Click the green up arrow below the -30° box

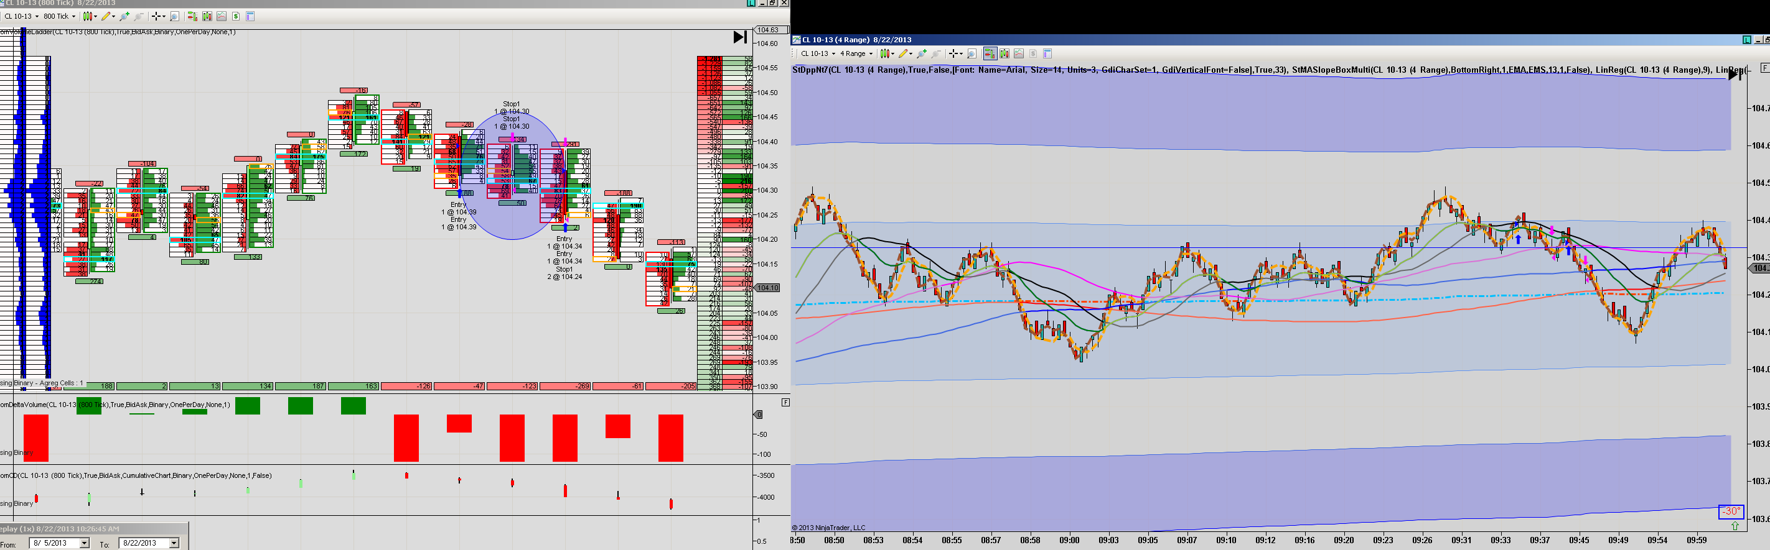click(x=1735, y=526)
